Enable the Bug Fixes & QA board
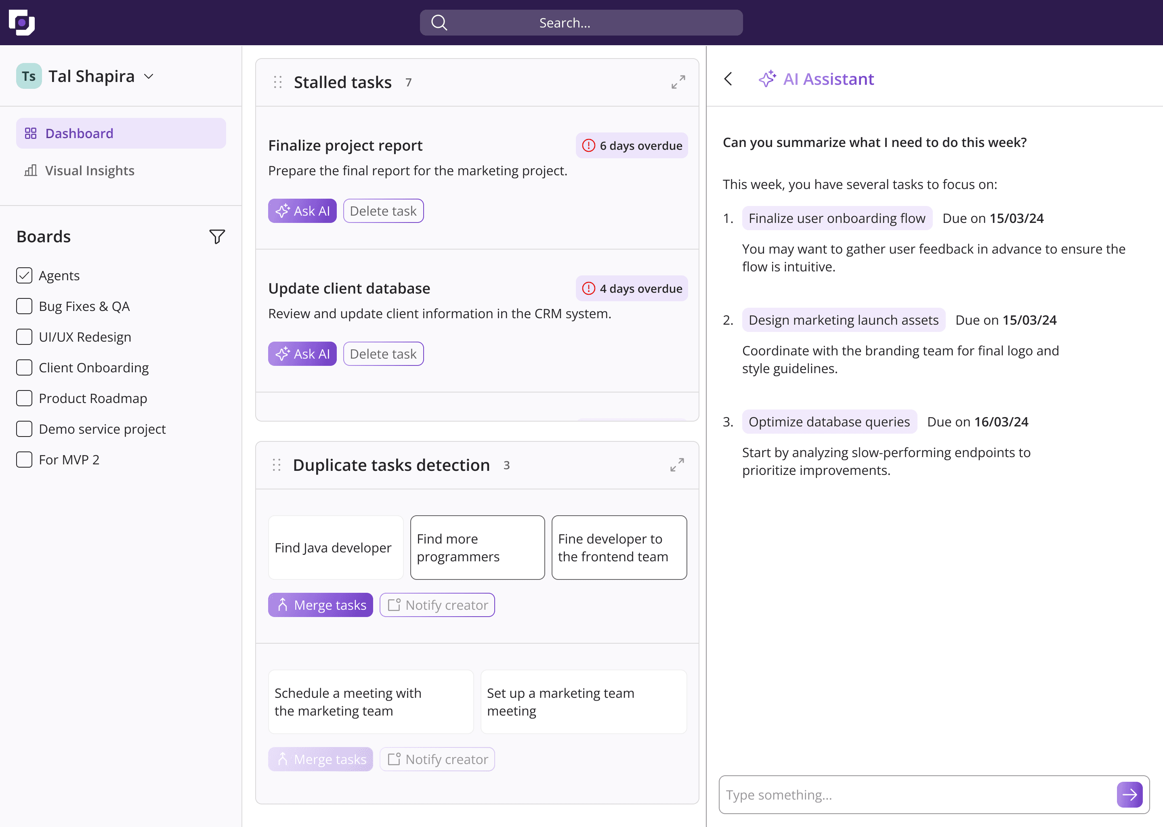1163x827 pixels. 24,306
